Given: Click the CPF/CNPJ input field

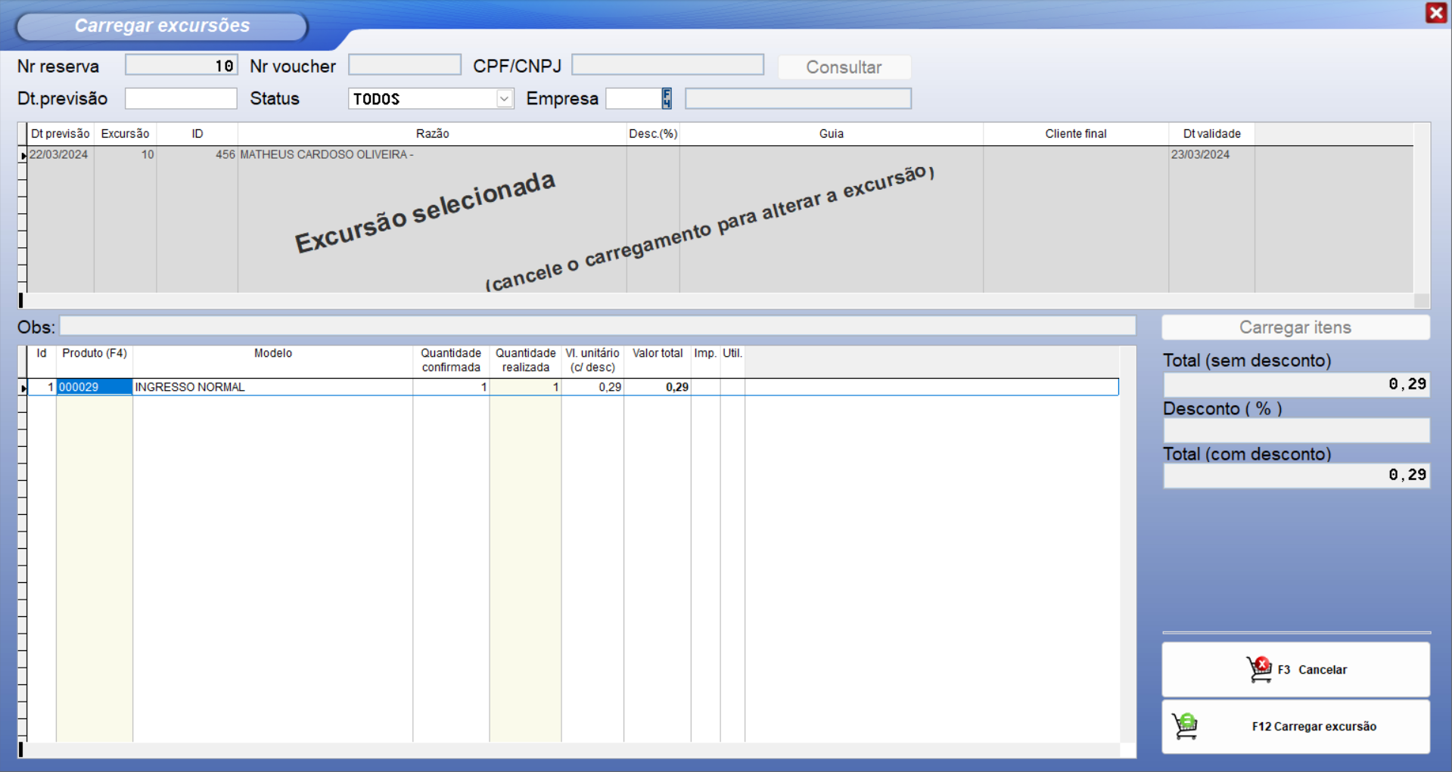Looking at the screenshot, I should tap(667, 66).
